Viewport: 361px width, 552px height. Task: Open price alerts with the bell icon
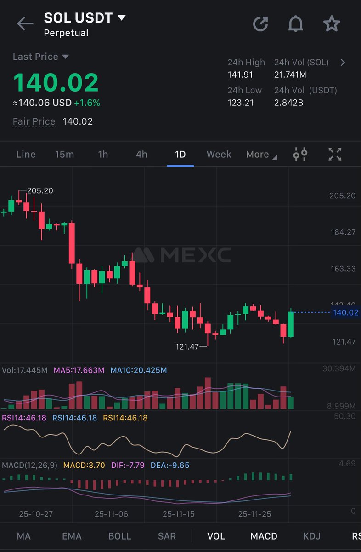[296, 24]
